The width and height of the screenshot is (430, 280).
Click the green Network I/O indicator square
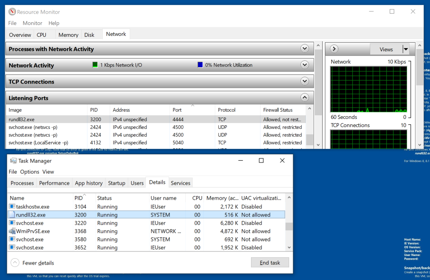(95, 65)
